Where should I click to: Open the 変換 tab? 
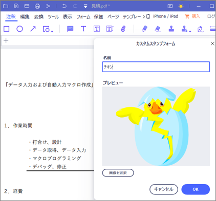point(39,17)
